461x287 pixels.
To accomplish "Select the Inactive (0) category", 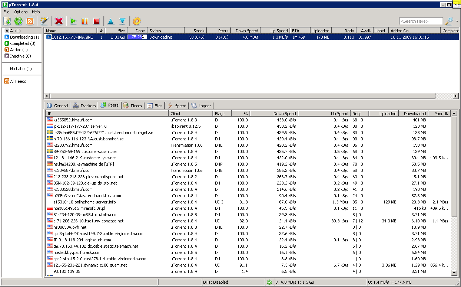I will point(17,56).
